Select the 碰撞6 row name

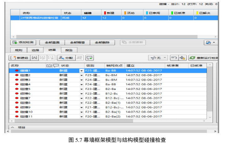[x=25, y=94]
